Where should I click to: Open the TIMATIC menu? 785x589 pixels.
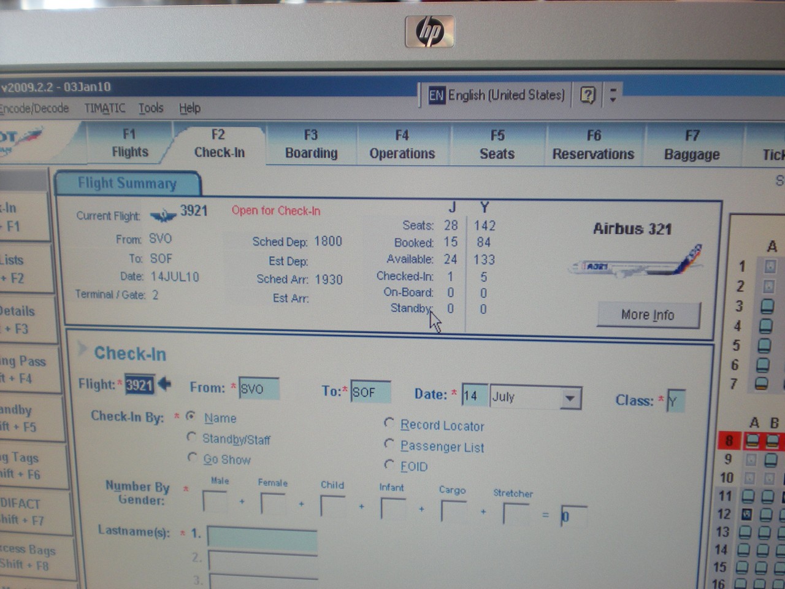[104, 109]
